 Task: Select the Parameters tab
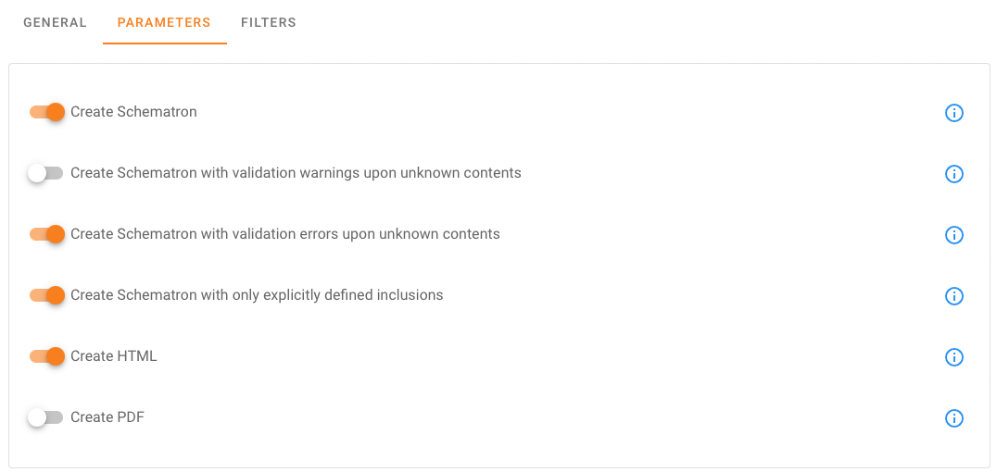click(164, 22)
